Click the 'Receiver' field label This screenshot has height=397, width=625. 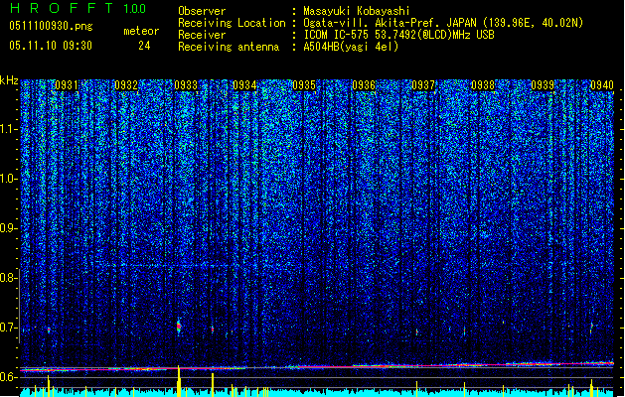202,35
